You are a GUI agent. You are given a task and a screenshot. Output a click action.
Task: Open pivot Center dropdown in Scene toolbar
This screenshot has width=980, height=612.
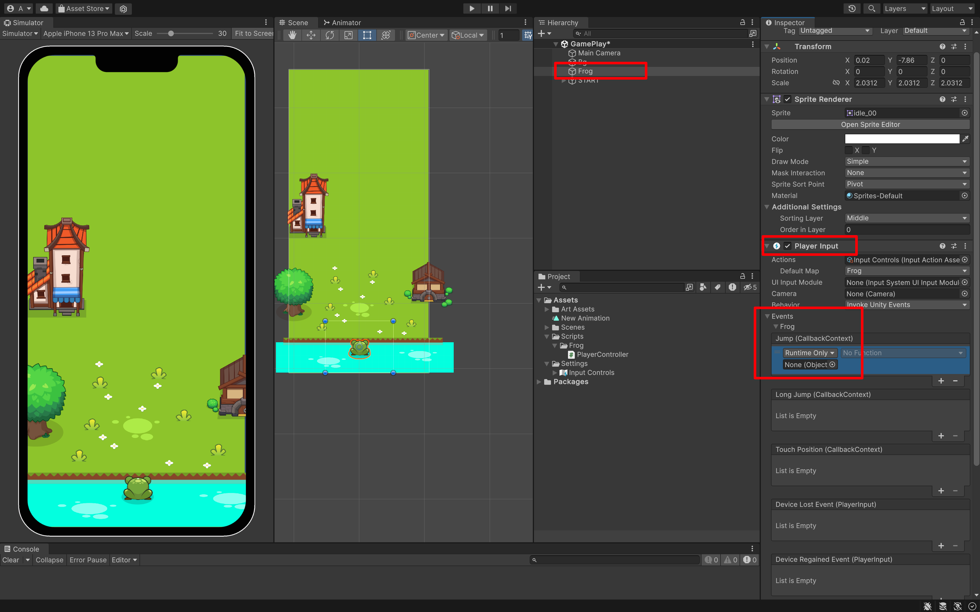coord(426,35)
